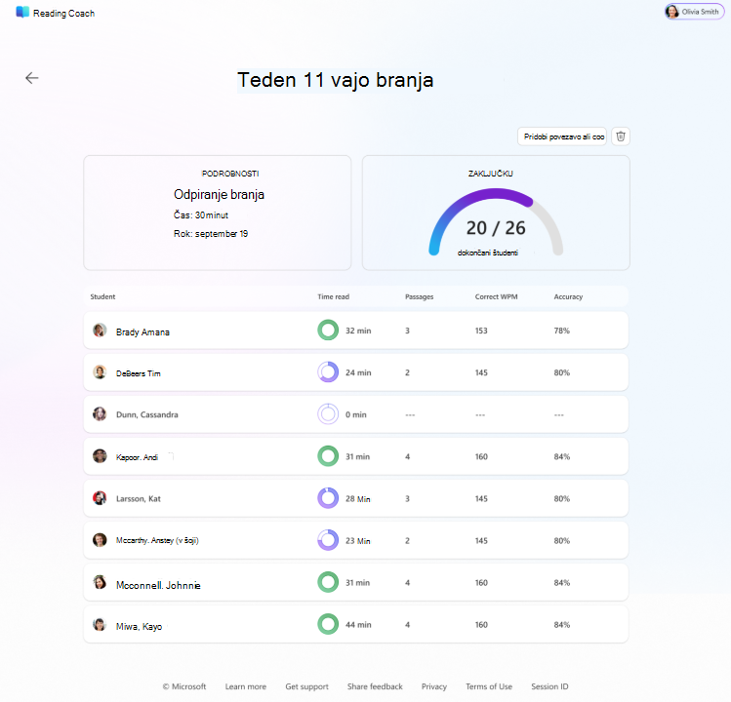Image resolution: width=731 pixels, height=702 pixels.
Task: Click the Student column header
Action: pos(102,296)
